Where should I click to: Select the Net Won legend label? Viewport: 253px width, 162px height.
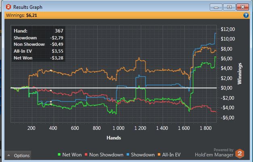(x=72, y=155)
